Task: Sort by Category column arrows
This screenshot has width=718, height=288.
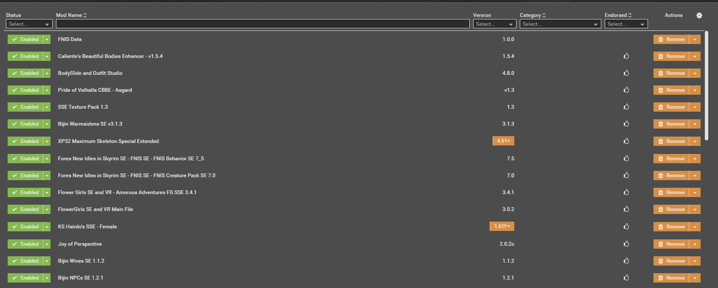Action: [x=544, y=15]
